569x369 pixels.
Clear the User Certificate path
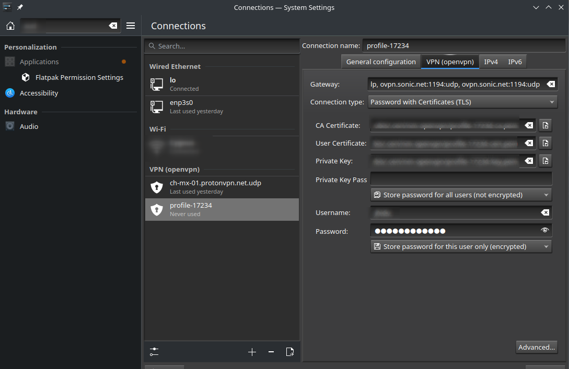tap(529, 143)
